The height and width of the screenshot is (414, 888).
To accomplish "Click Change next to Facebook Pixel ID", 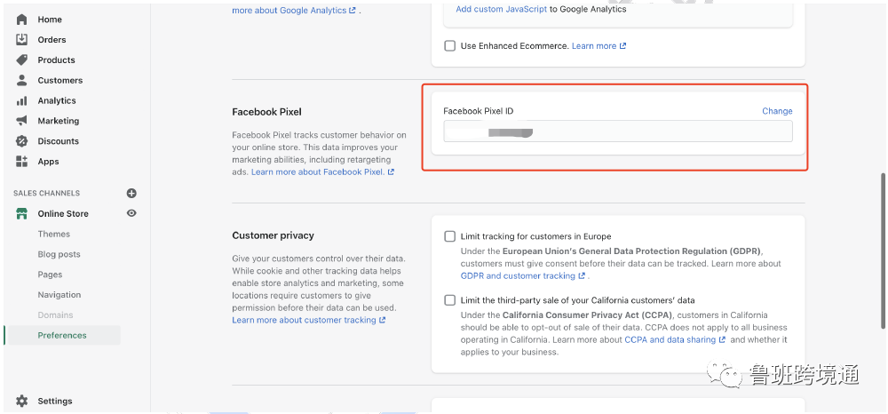I will (x=777, y=111).
